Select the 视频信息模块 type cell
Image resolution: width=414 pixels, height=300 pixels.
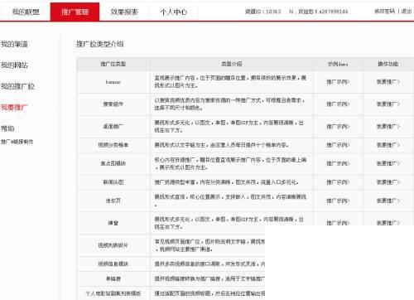(x=113, y=264)
